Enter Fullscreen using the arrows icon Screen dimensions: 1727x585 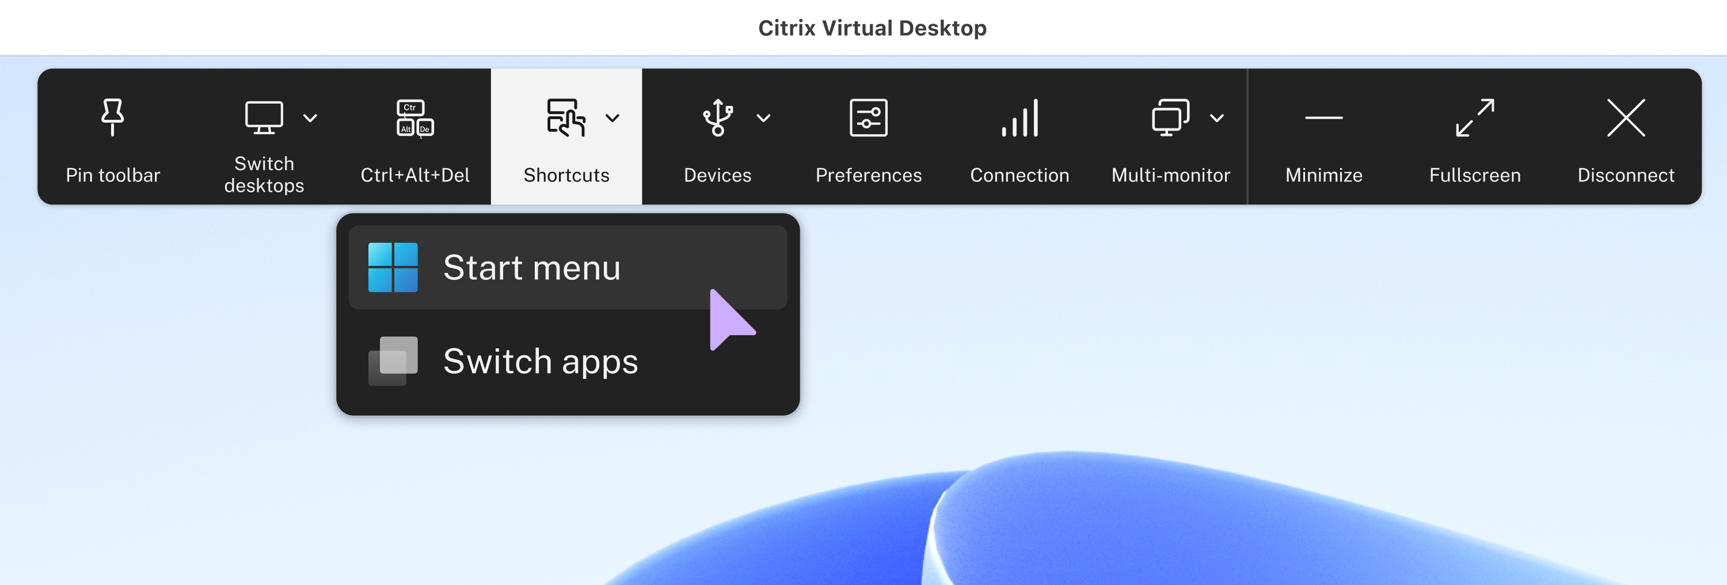point(1474,117)
